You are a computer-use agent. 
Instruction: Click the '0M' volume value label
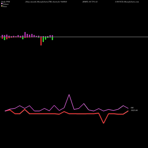point(132,108)
